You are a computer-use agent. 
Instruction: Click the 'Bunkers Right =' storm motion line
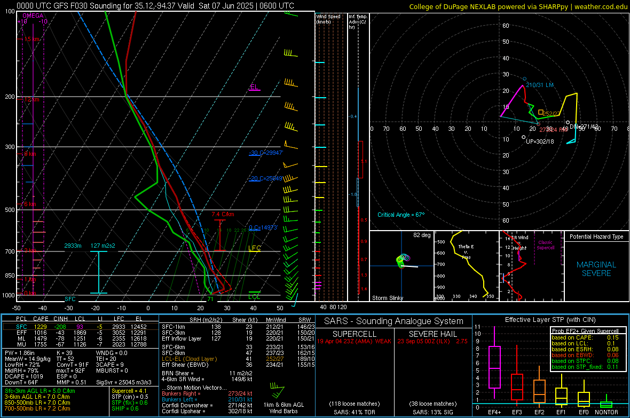point(207,393)
